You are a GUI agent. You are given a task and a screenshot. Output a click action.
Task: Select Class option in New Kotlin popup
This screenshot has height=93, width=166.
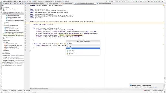(83, 48)
